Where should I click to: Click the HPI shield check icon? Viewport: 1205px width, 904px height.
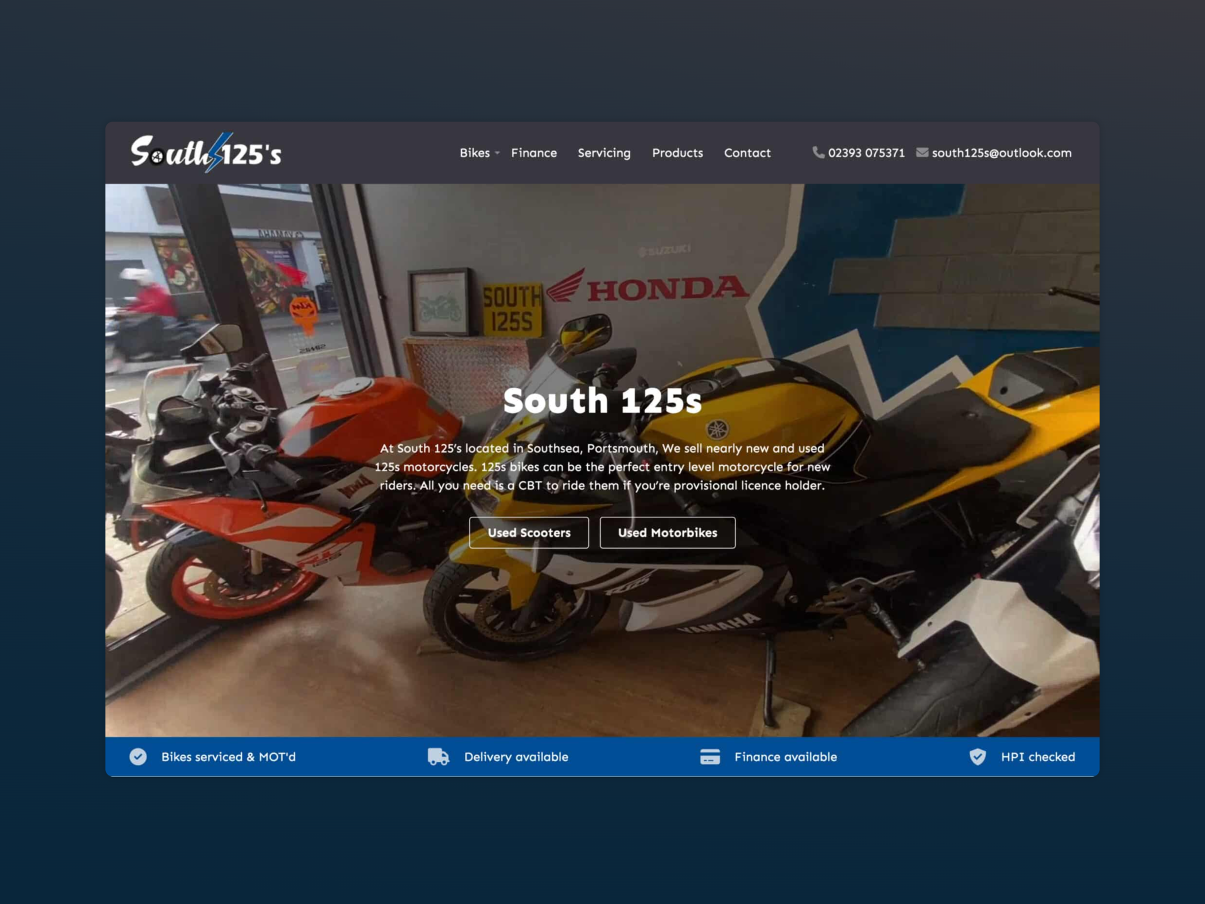[977, 757]
